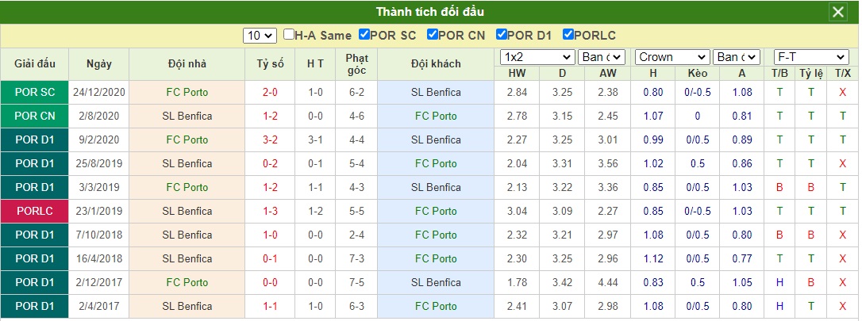Uncheck the PORLC league checkbox
This screenshot has width=862, height=321.
point(568,35)
